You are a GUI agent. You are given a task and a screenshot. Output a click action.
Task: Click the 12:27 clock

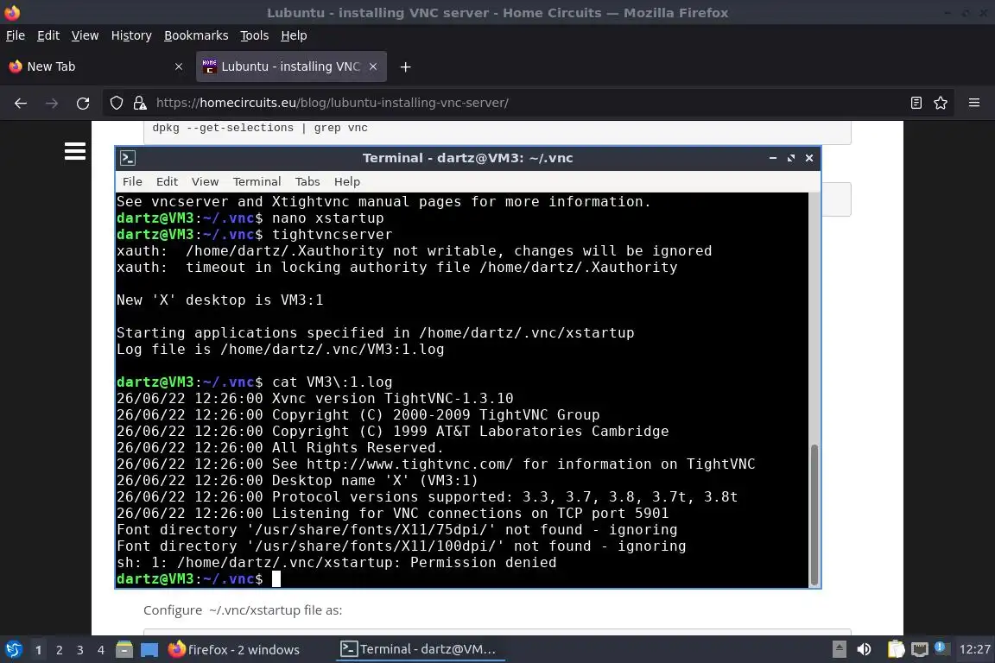tap(974, 649)
